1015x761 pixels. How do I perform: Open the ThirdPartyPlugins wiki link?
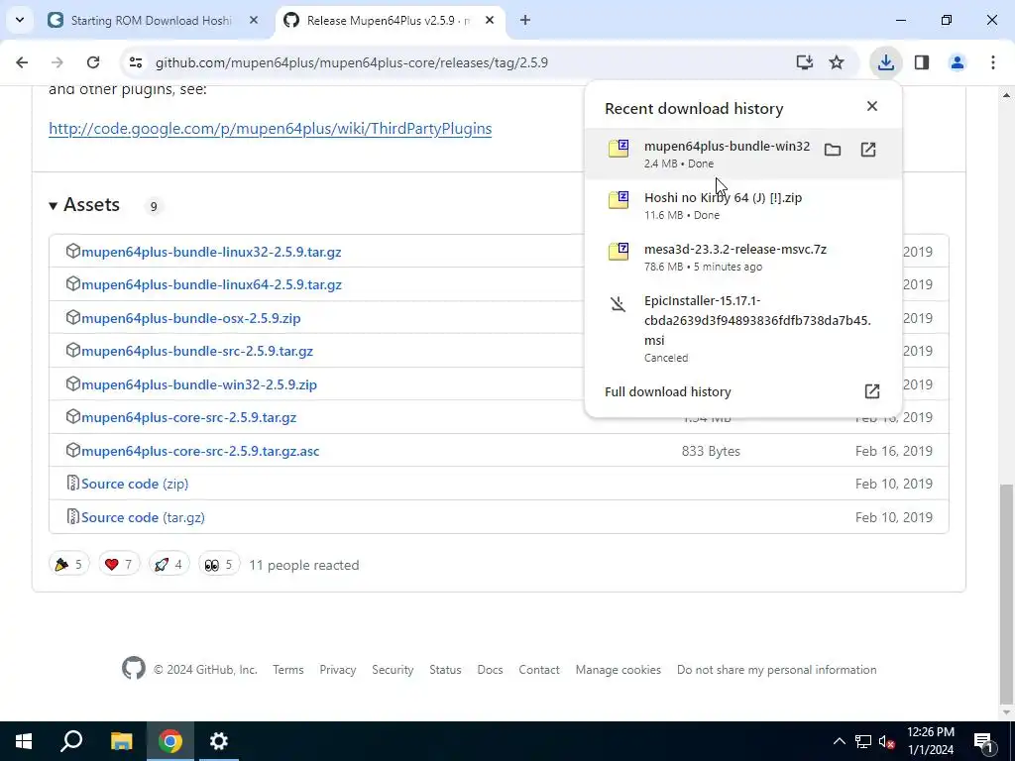point(270,129)
